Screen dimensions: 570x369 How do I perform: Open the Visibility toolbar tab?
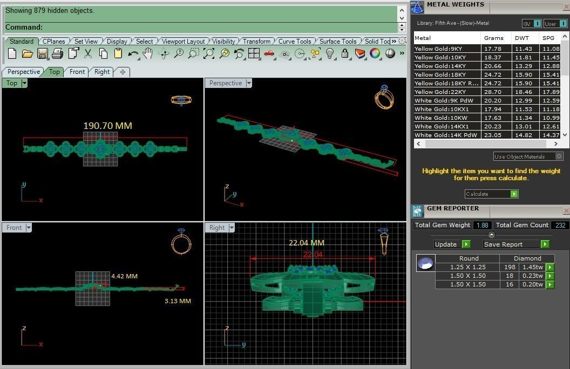coord(223,42)
